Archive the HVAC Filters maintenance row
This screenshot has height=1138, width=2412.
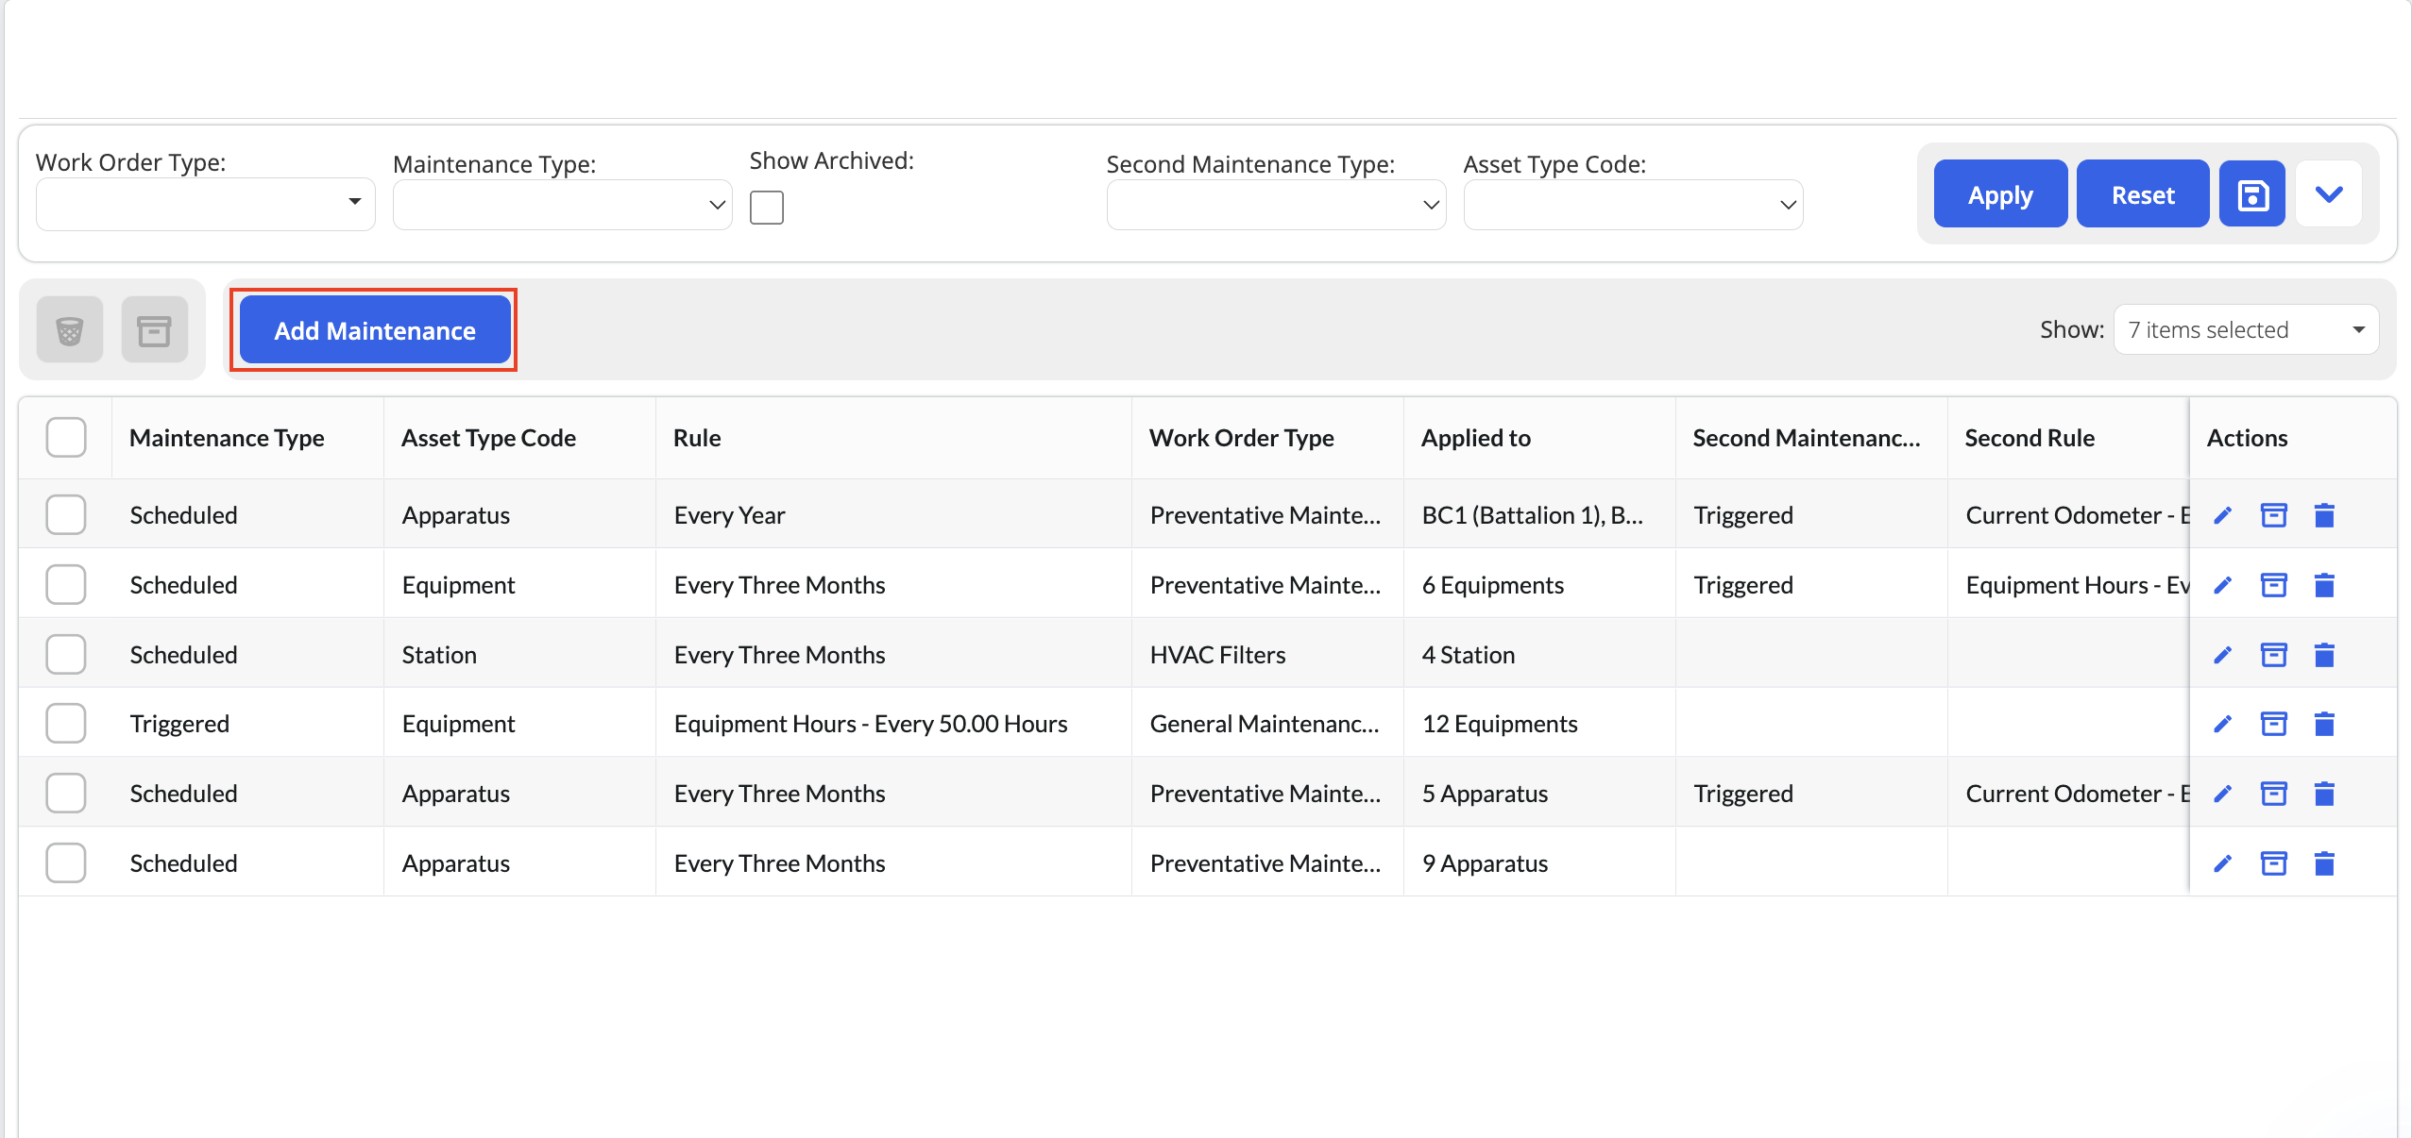coord(2273,655)
